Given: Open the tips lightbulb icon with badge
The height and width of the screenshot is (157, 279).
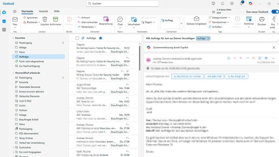Looking at the screenshot, I should pos(241,3).
